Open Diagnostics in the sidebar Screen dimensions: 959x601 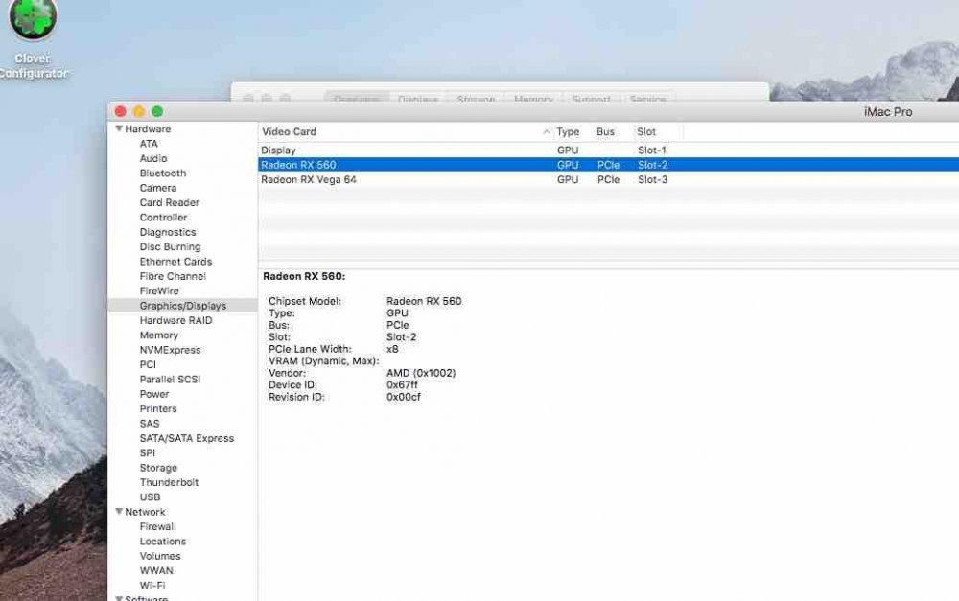[168, 232]
